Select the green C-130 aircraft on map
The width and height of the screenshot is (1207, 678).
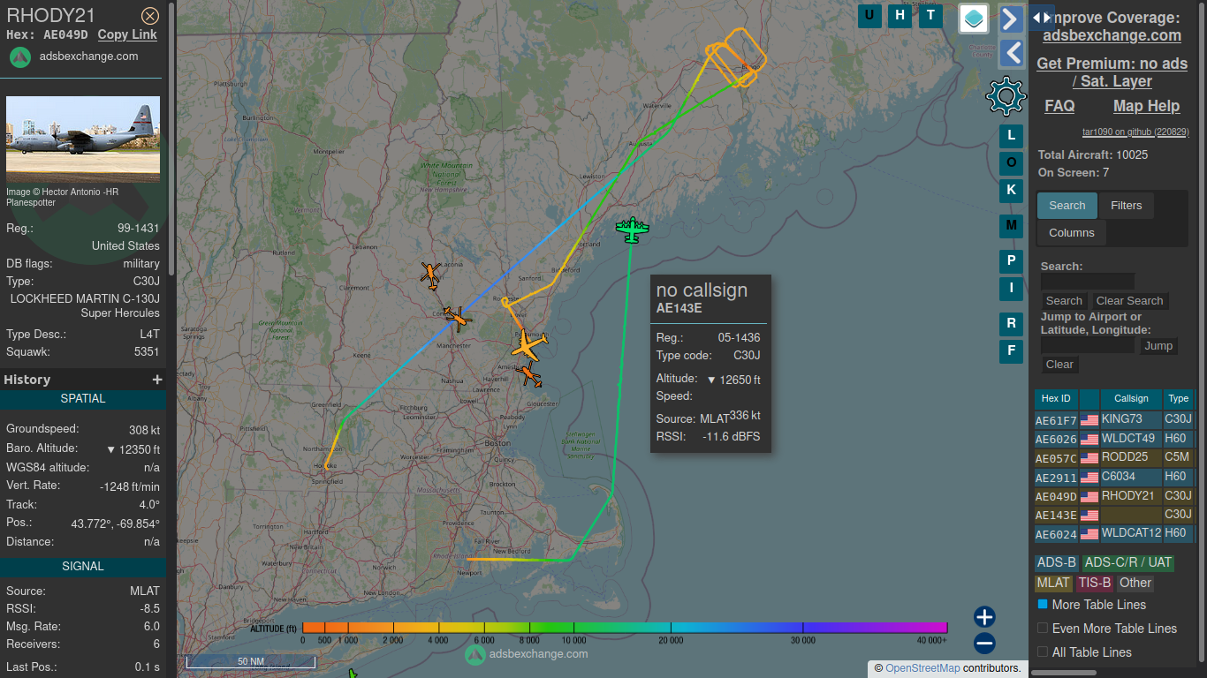[632, 230]
